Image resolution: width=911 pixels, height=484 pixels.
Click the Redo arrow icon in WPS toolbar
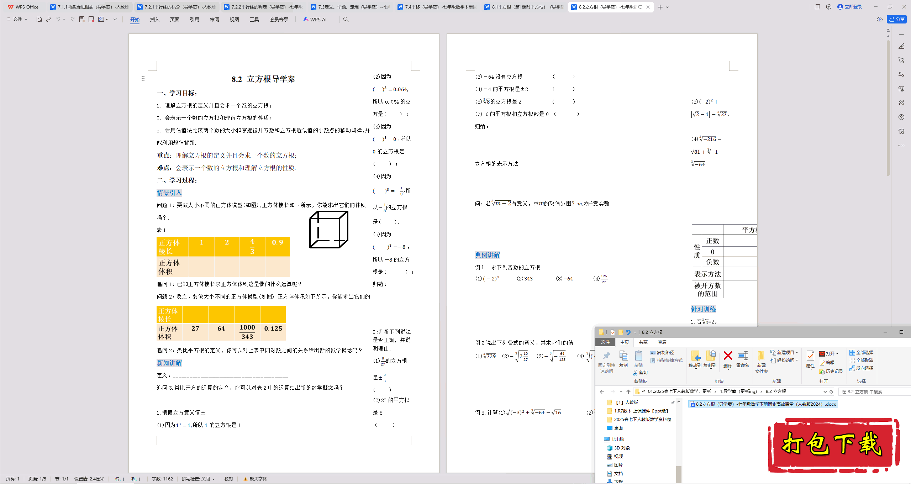[x=73, y=19]
